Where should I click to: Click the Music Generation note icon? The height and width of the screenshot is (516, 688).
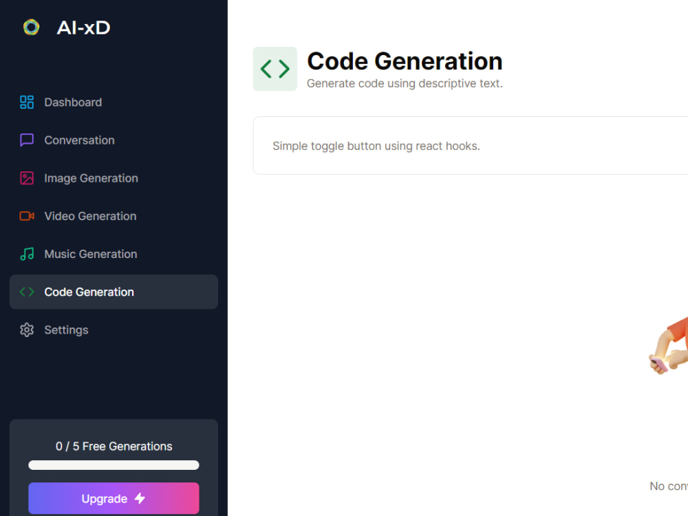click(x=27, y=254)
